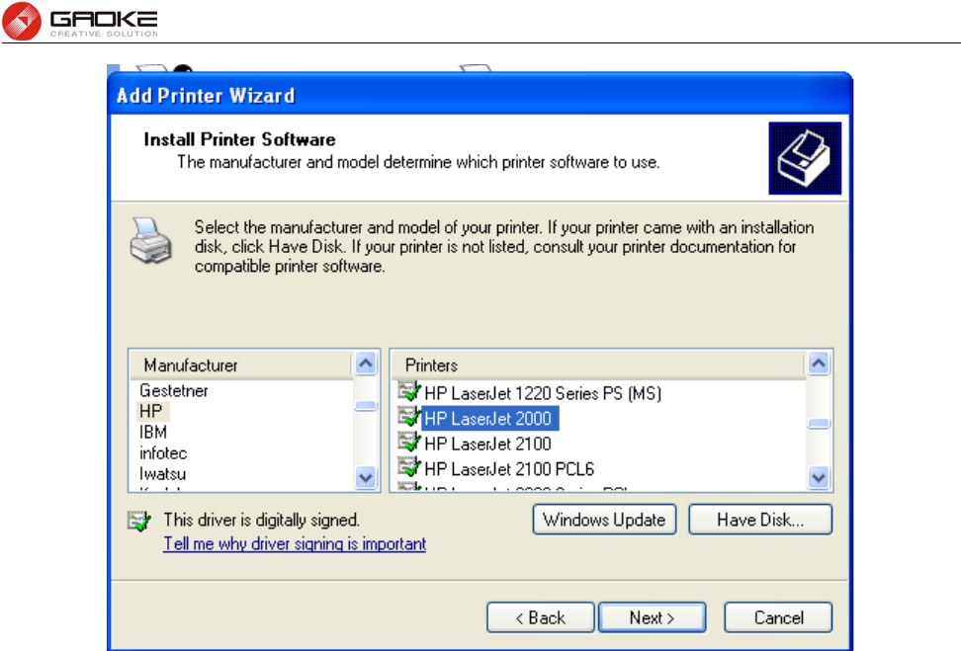Select HP in Manufacturer list

150,411
